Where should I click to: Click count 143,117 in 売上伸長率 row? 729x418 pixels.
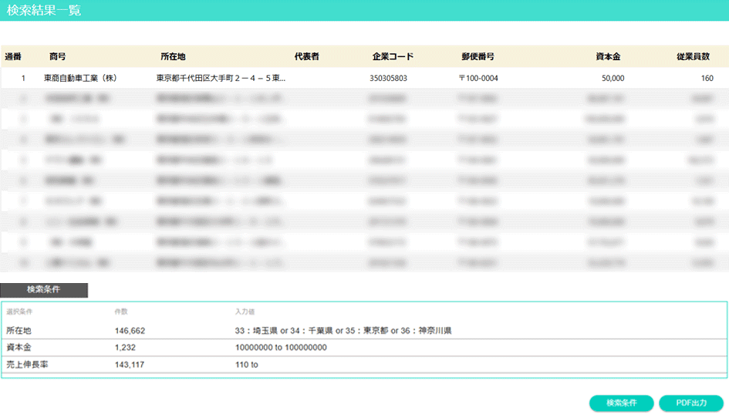coord(130,365)
